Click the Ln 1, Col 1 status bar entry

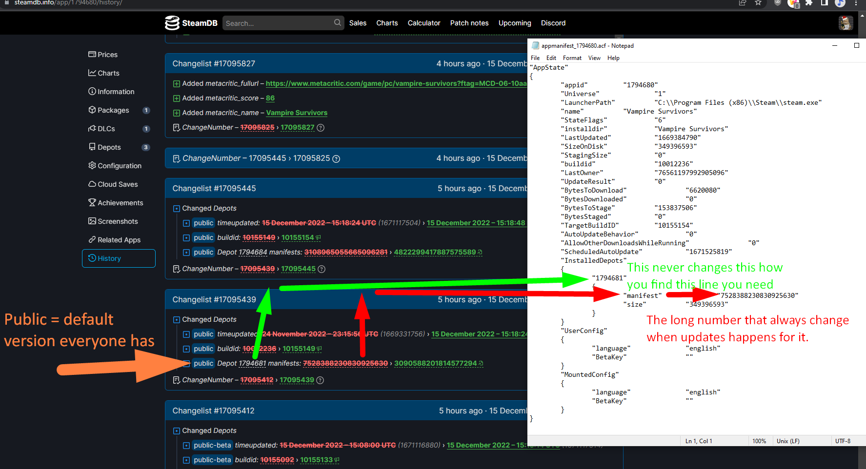699,441
